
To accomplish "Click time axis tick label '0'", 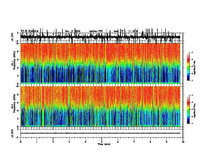I will [x=21, y=142].
